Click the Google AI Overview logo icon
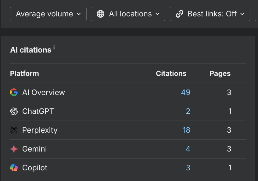 [14, 92]
